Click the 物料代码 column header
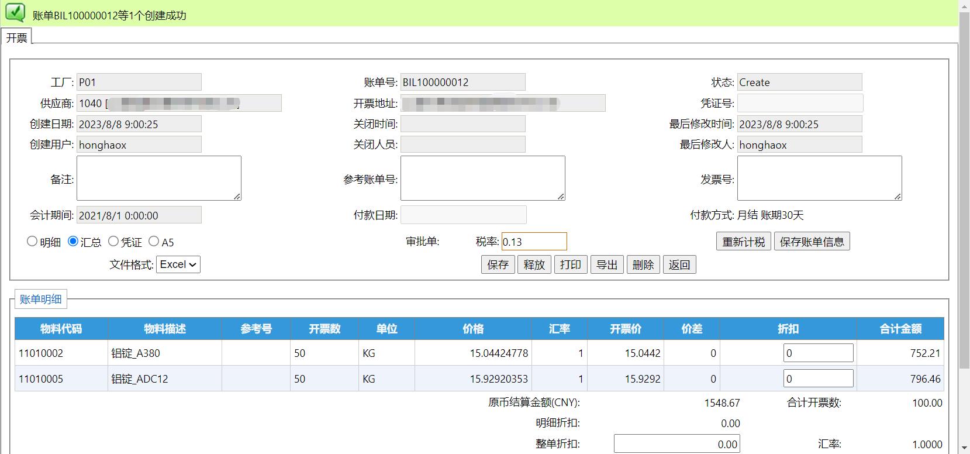970x454 pixels. click(x=61, y=329)
